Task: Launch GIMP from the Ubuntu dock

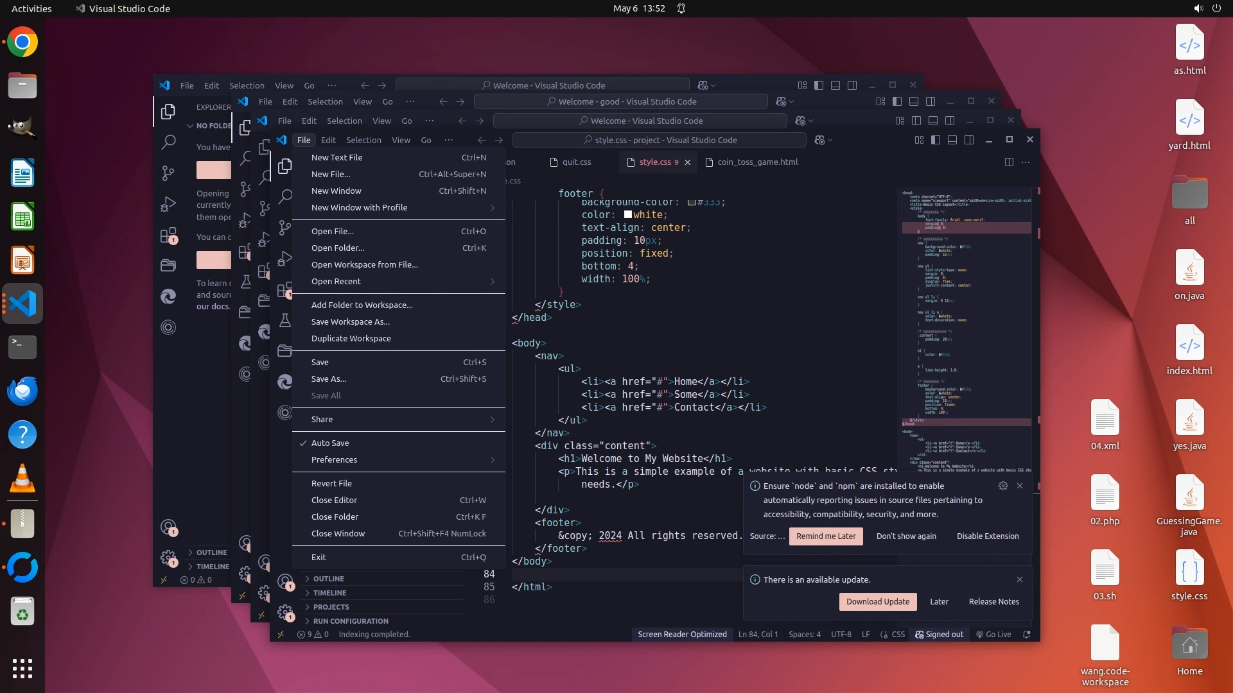Action: [22, 128]
